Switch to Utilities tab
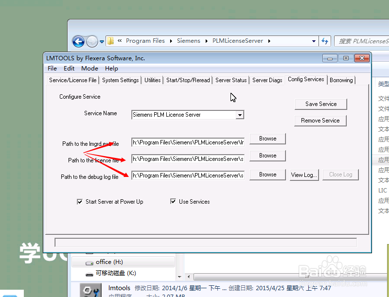Image resolution: width=389 pixels, height=297 pixels. [x=152, y=80]
